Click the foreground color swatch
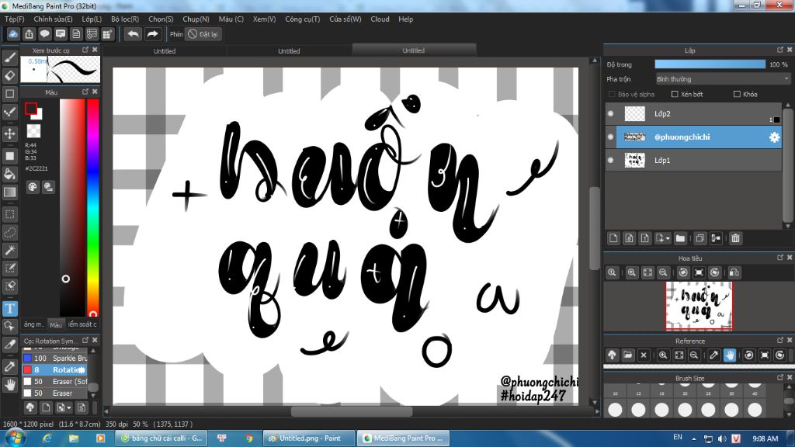 coord(31,109)
